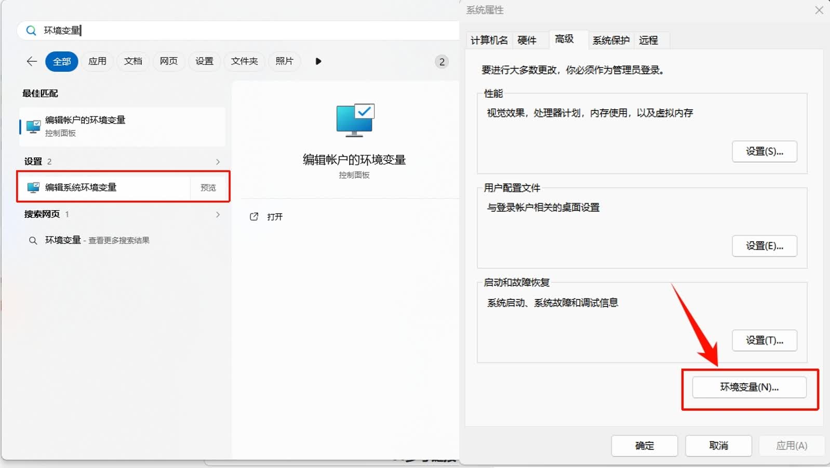The width and height of the screenshot is (830, 468).
Task: Expand the 设置 results section chevron
Action: pos(218,162)
